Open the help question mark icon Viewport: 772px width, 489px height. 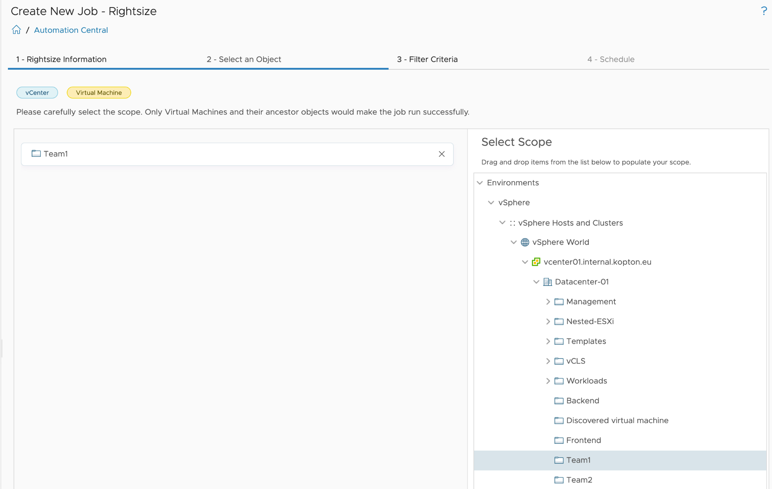[x=764, y=11]
